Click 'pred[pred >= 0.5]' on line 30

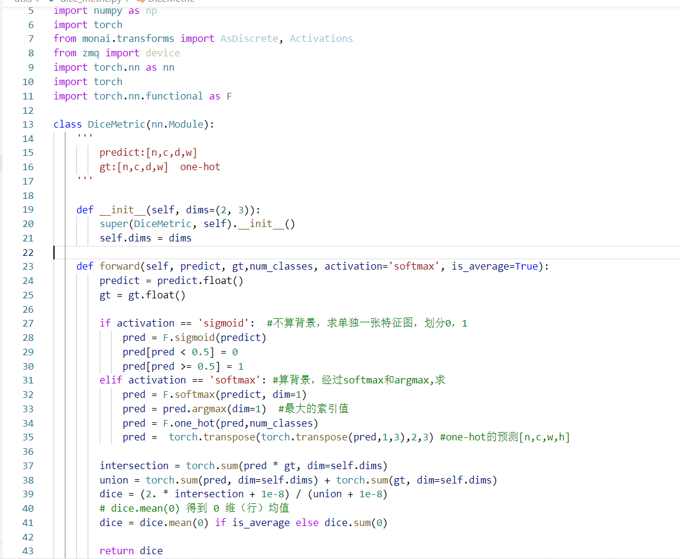[x=171, y=366]
